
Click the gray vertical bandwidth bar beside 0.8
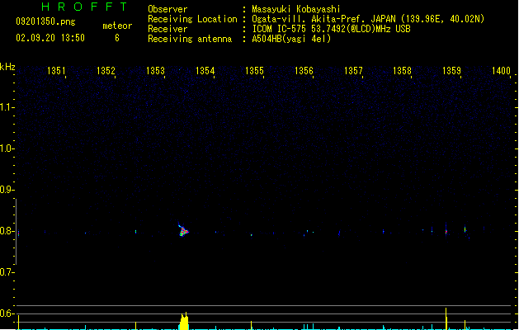16,232
